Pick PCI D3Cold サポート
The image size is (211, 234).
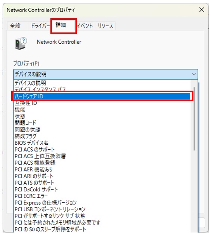102,189
